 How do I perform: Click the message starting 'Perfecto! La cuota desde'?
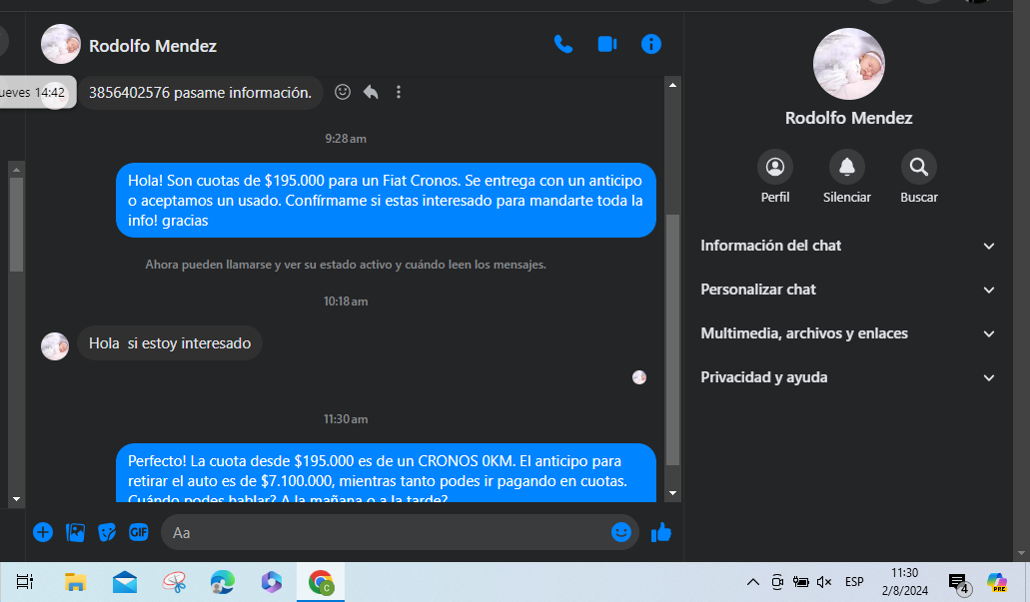point(386,472)
